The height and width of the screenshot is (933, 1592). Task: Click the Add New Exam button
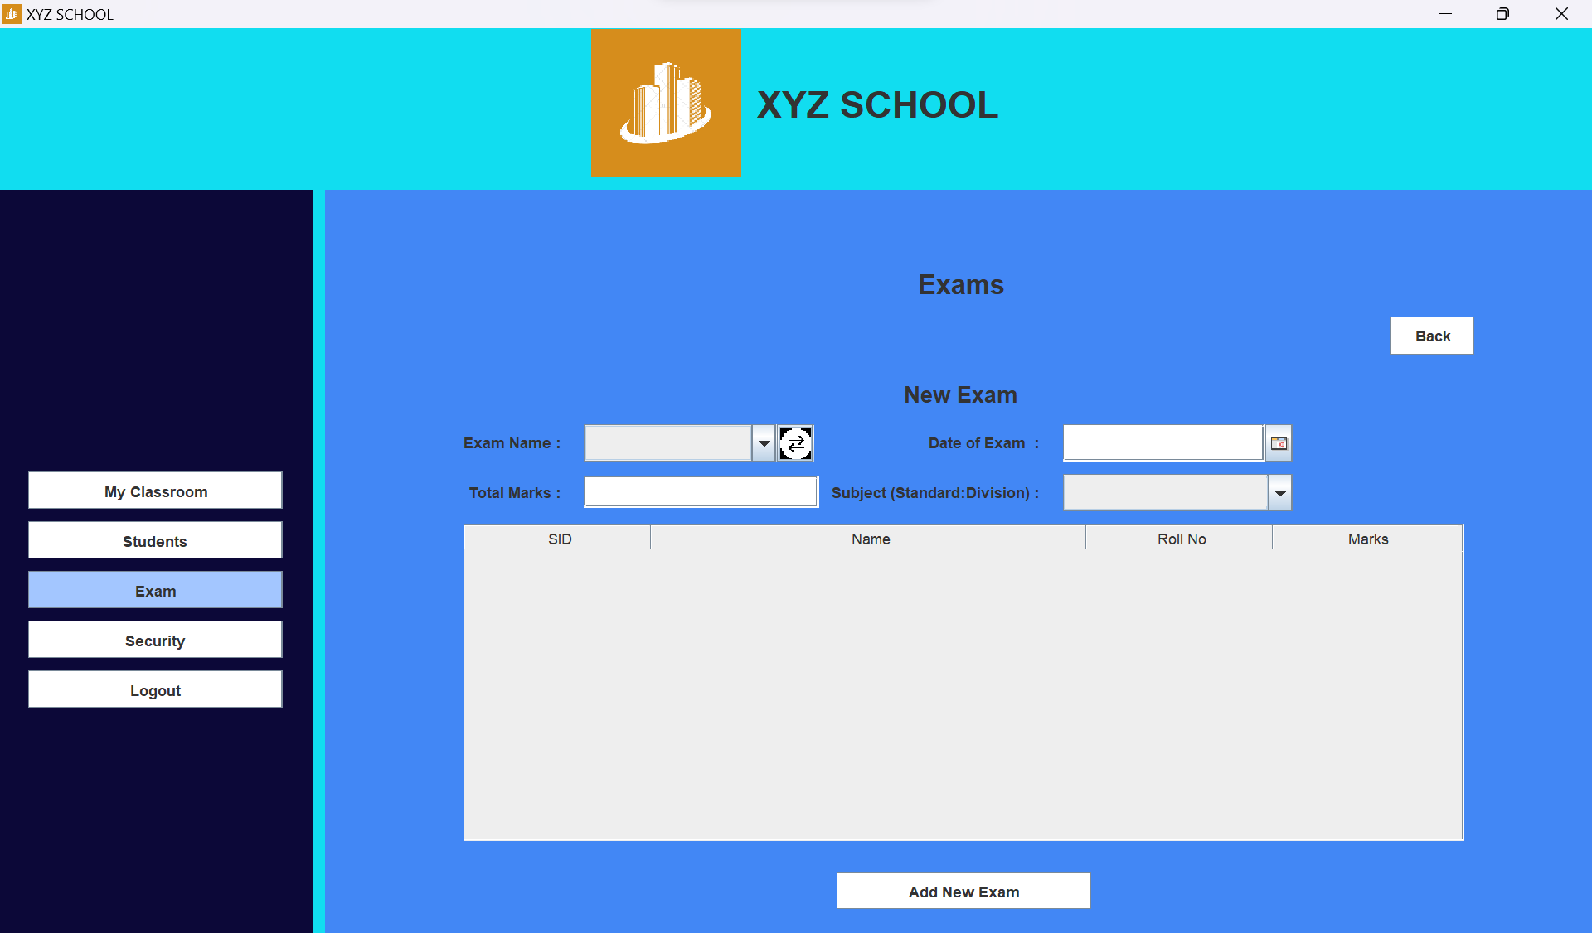(x=960, y=891)
